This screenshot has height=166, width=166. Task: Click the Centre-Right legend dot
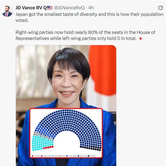(67, 156)
